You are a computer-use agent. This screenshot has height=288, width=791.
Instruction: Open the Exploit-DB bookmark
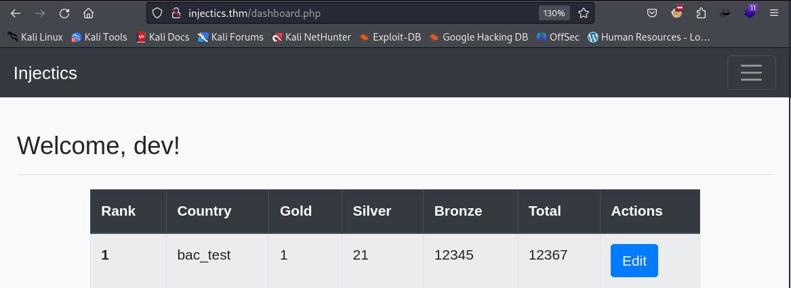tap(390, 37)
